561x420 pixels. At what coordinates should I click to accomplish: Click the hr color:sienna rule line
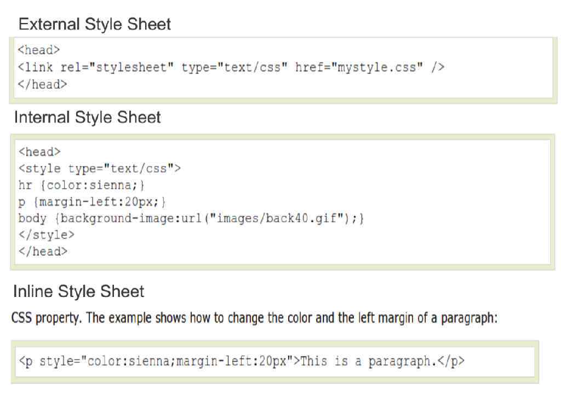click(x=82, y=185)
